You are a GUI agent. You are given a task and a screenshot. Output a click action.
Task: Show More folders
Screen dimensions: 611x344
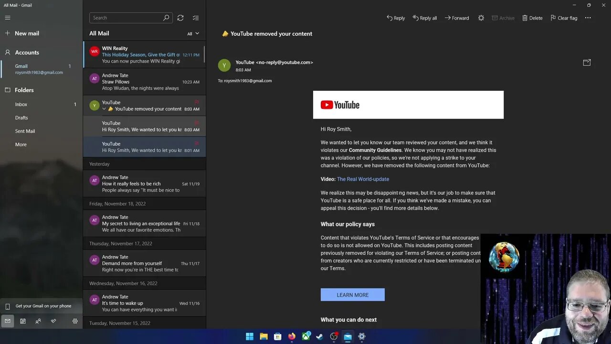pyautogui.click(x=41, y=144)
